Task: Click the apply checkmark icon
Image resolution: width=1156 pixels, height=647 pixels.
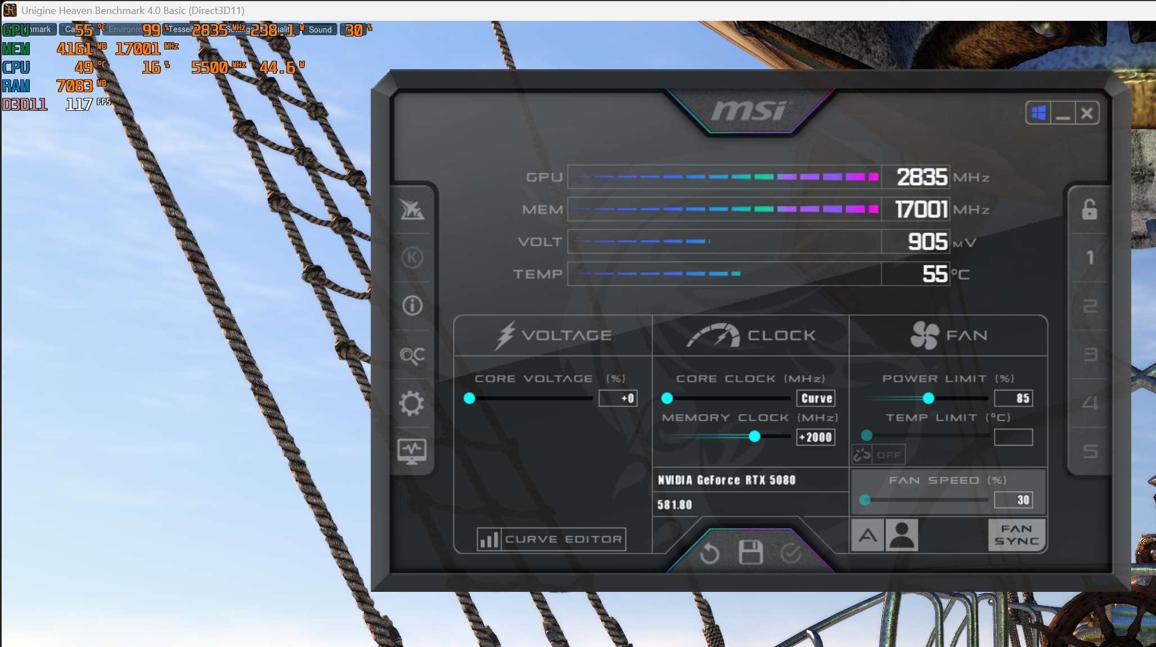Action: pyautogui.click(x=791, y=554)
